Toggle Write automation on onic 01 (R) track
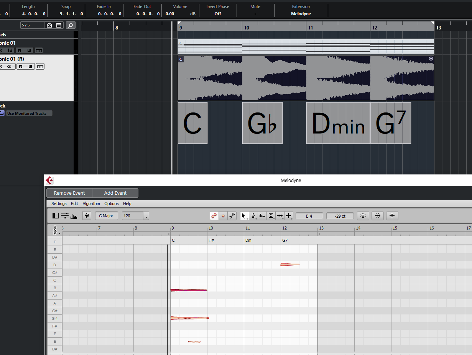The height and width of the screenshot is (355, 472). 30,67
